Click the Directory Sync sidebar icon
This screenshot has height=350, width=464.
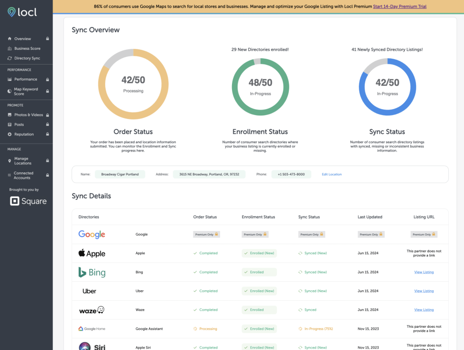(9, 58)
